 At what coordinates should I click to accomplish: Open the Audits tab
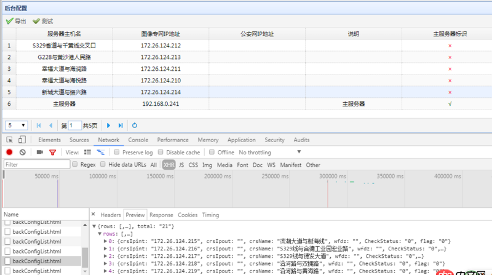[x=301, y=140]
